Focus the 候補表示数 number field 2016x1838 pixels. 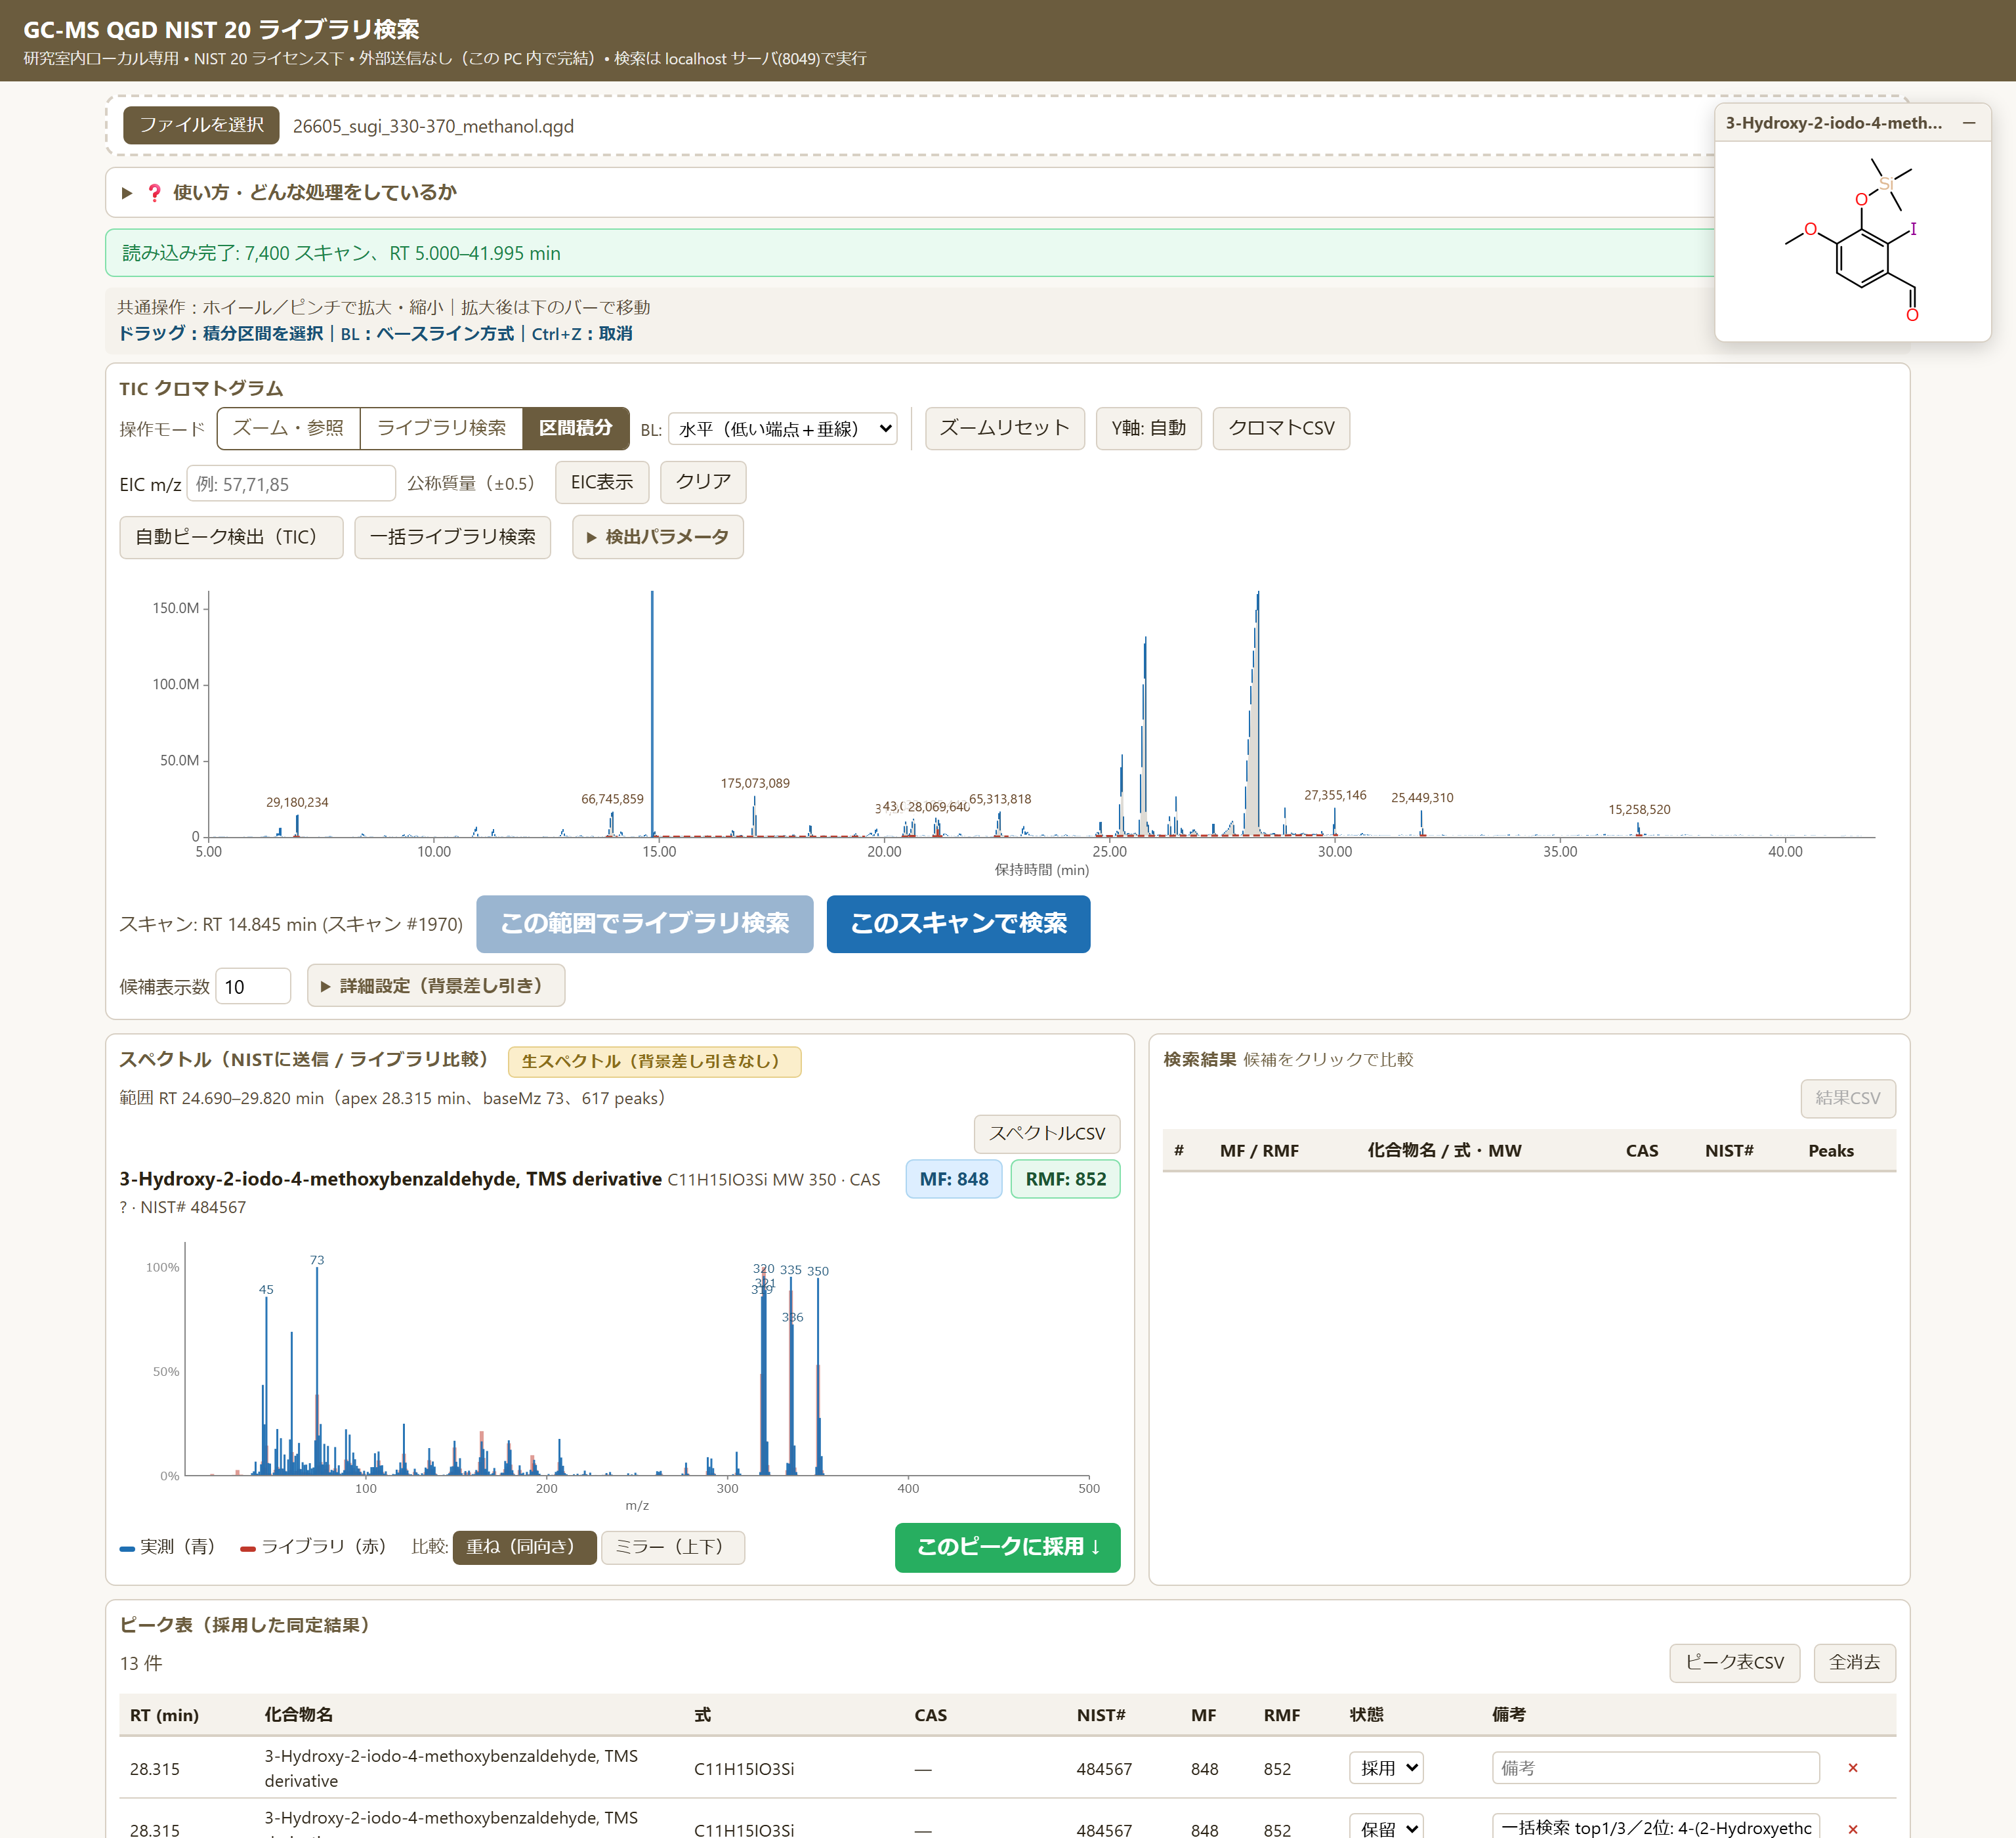(x=253, y=987)
